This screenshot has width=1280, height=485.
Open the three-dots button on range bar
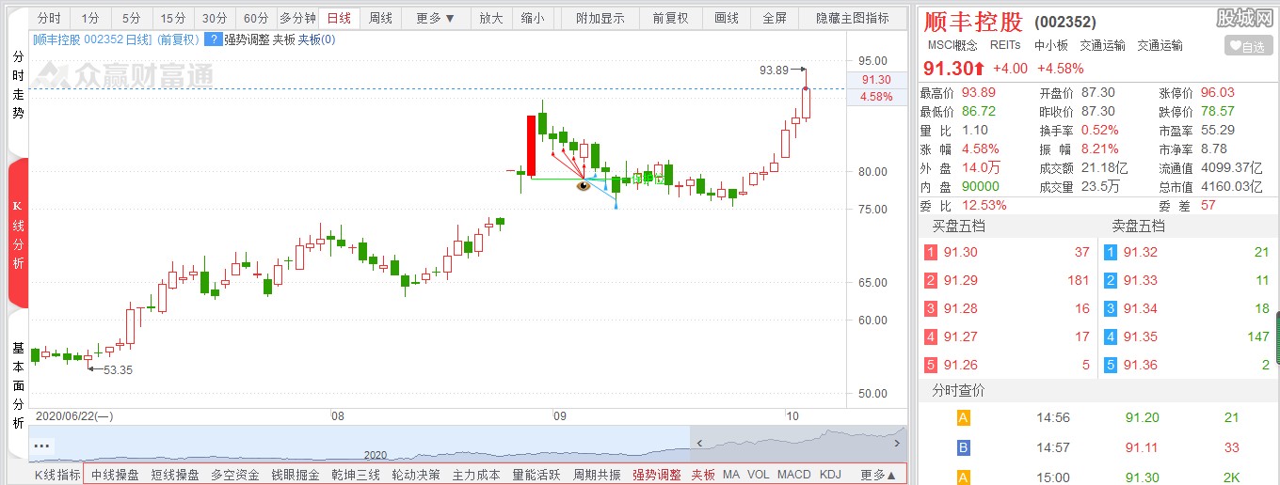[41, 445]
